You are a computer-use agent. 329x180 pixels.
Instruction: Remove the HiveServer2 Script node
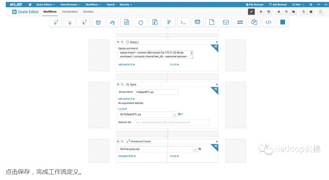(x=217, y=141)
